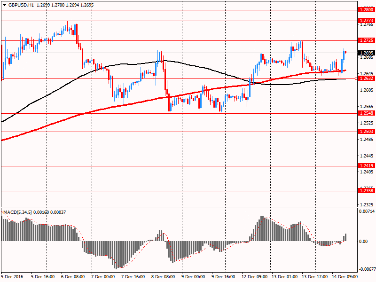Click the MACD(5,34,5) indicator label
376x282 pixels.
point(17,212)
